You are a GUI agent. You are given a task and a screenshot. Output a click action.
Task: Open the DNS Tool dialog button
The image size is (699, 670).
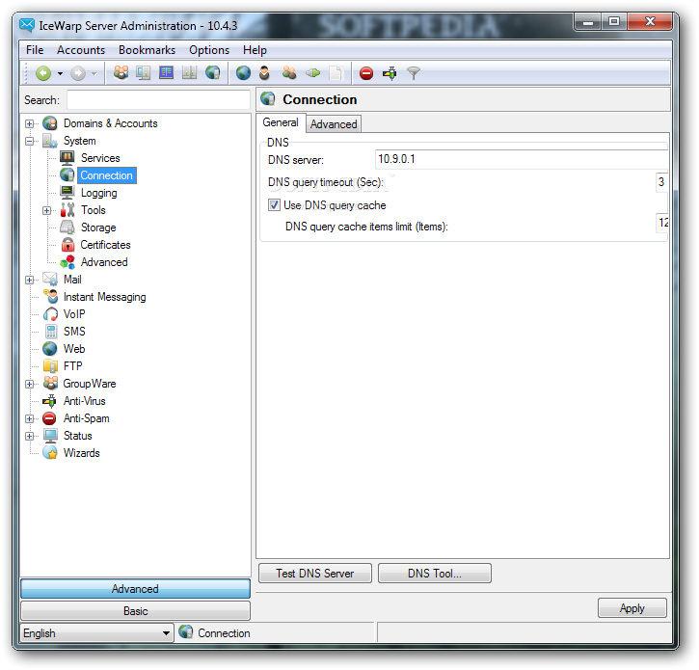point(435,574)
